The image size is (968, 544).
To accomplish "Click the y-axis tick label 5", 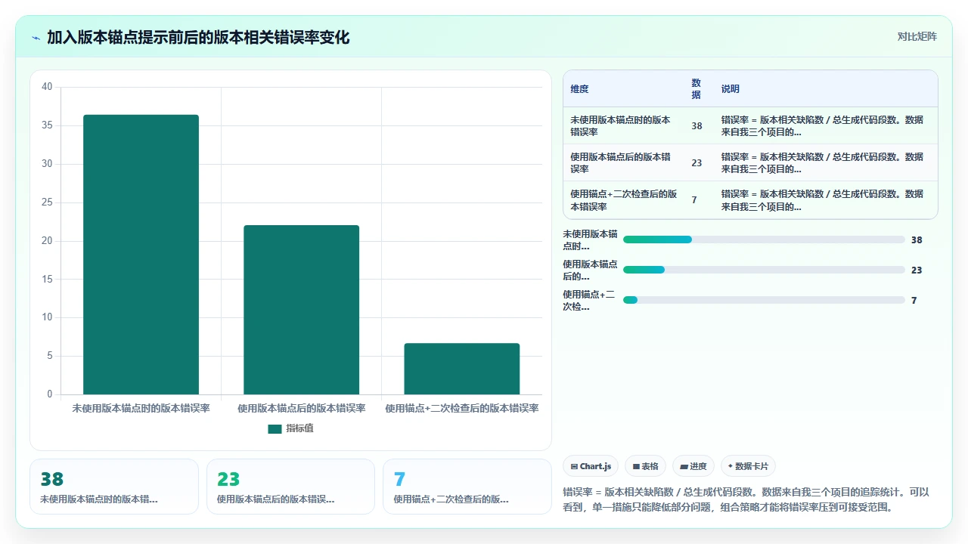I will [x=49, y=356].
